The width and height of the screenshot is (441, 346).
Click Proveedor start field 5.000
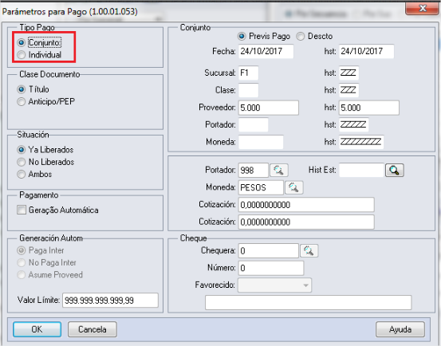268,108
